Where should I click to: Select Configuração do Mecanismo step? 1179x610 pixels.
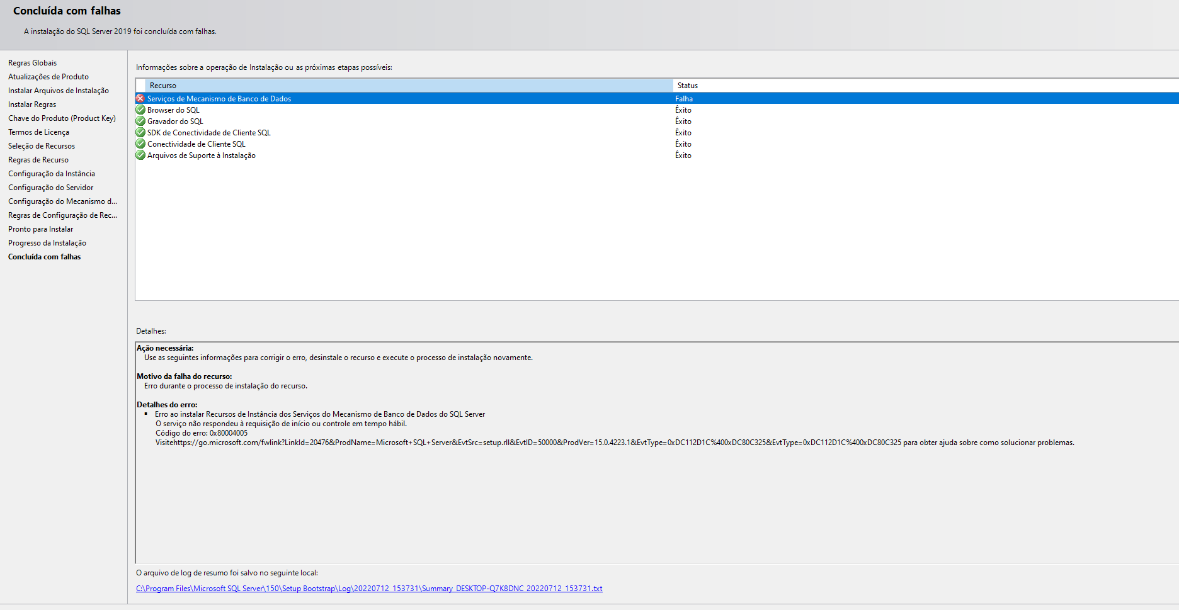tap(62, 201)
